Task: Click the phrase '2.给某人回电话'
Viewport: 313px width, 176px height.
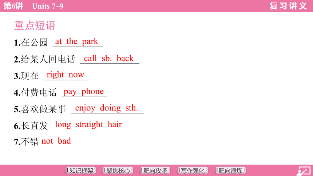Action: pos(44,59)
